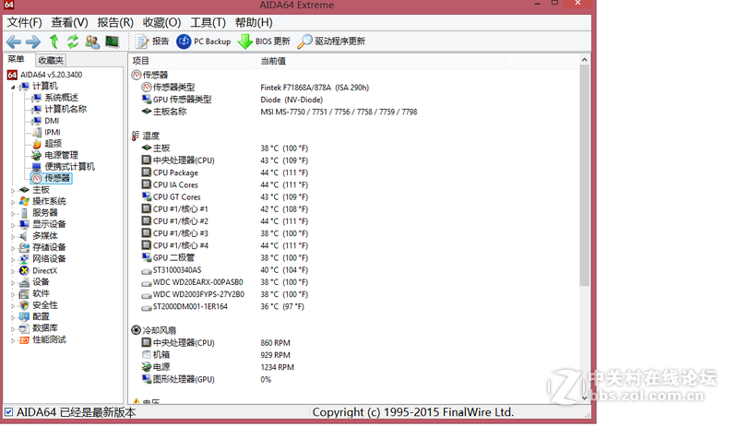The image size is (738, 427).
Task: Click the 超频 flame icon
Action: [37, 144]
